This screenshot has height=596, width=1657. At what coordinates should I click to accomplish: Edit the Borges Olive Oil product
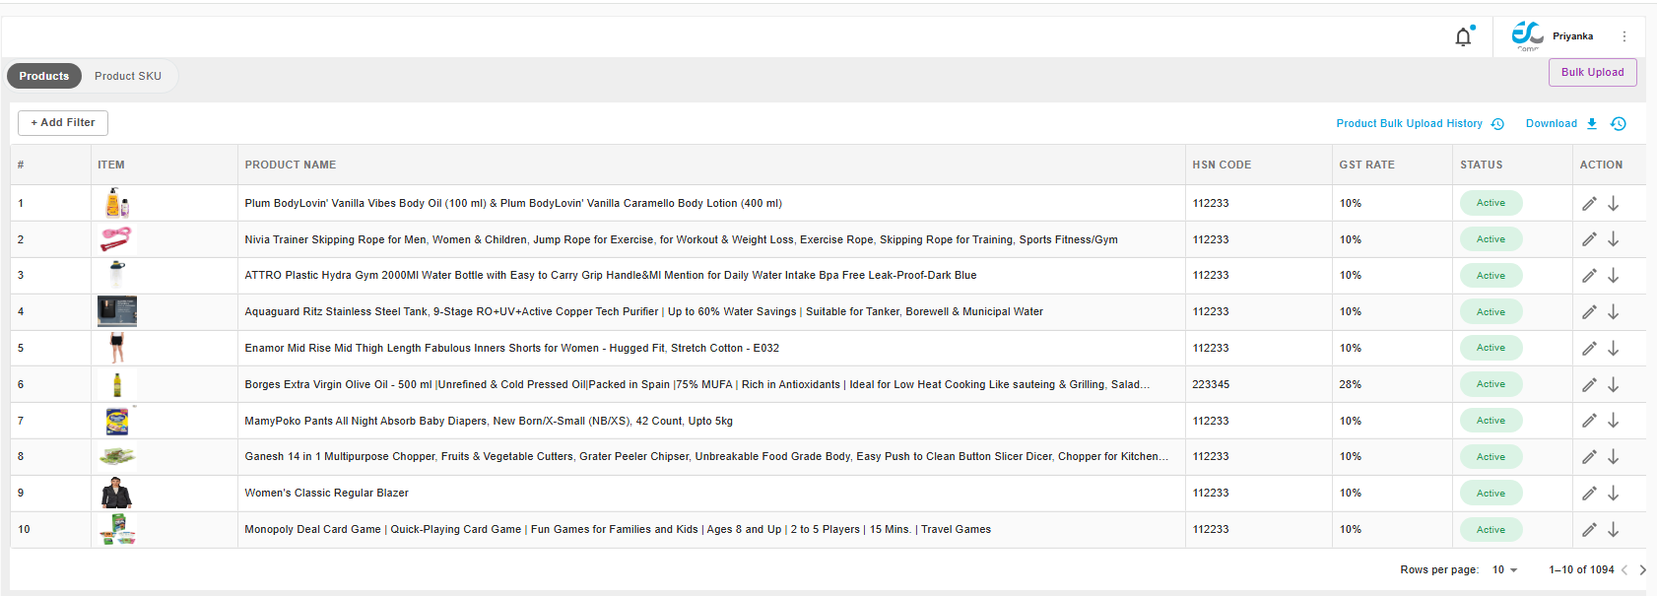pos(1589,385)
